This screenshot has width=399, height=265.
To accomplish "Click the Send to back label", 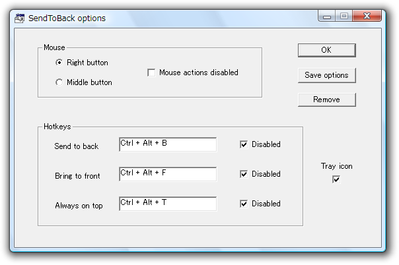I will click(x=77, y=146).
